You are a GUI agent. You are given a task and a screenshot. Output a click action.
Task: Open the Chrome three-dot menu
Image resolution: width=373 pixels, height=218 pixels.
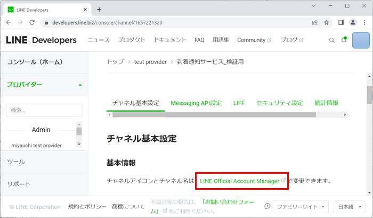364,22
